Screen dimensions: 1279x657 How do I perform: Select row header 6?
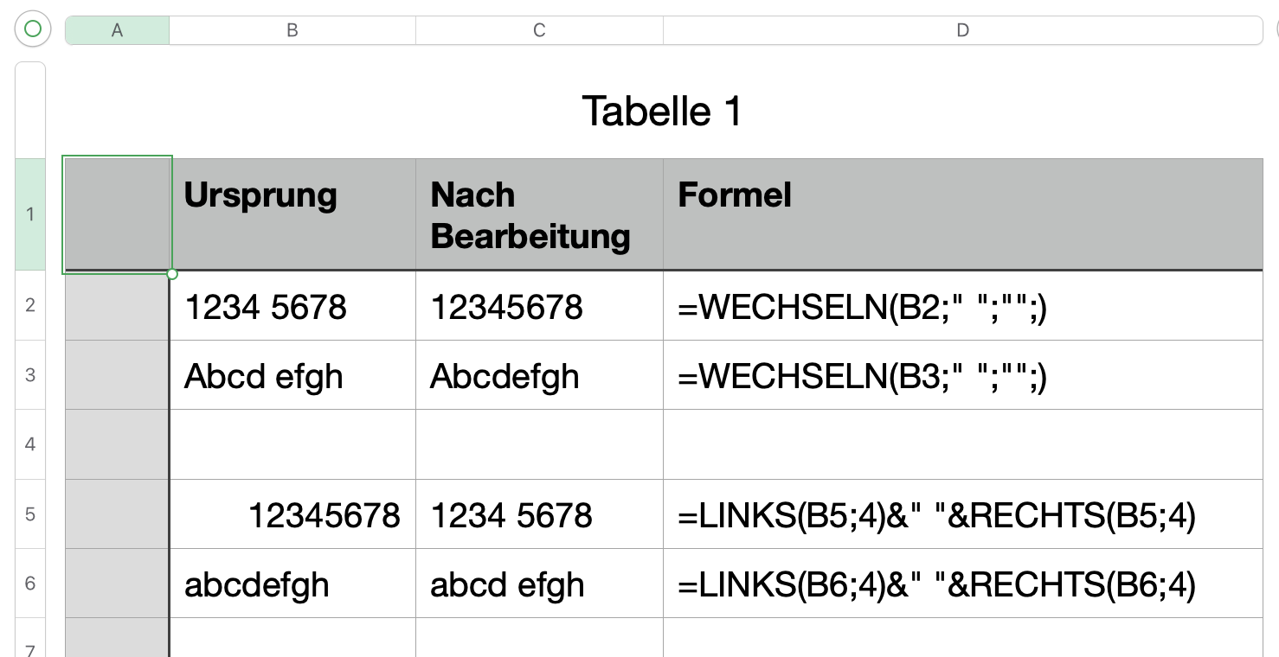pos(30,584)
